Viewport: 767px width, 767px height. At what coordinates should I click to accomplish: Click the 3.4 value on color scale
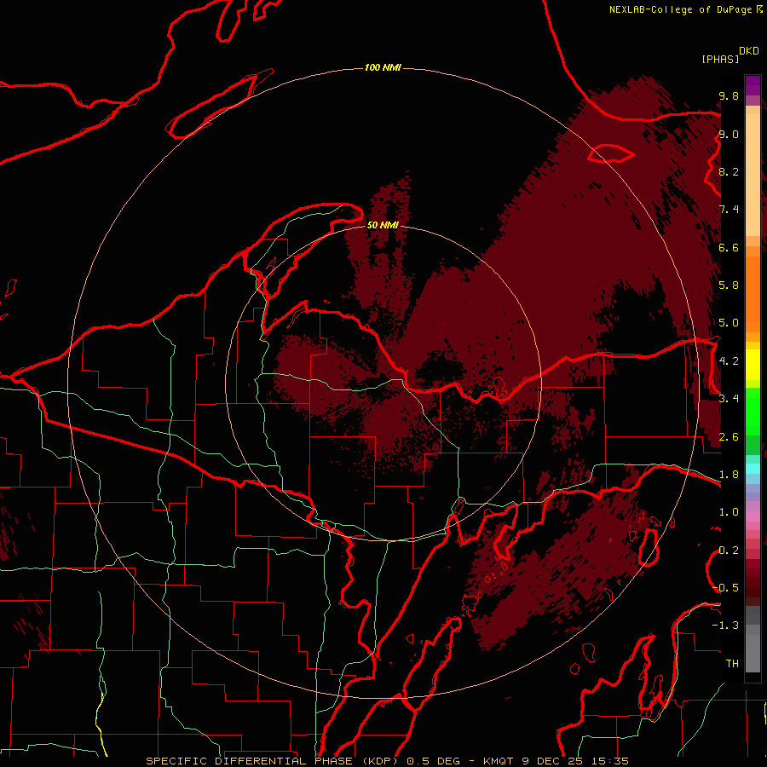coord(729,399)
